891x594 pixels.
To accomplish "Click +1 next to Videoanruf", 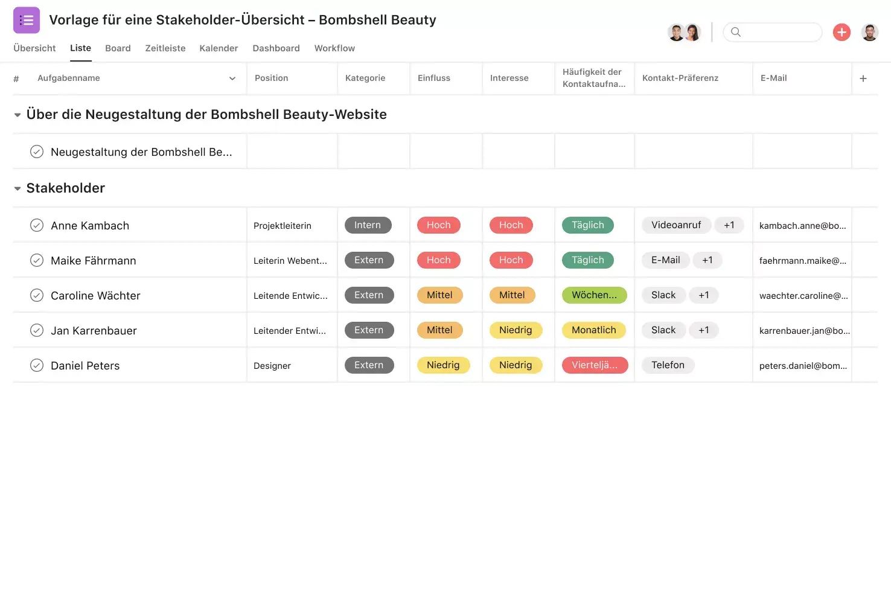I will [729, 225].
